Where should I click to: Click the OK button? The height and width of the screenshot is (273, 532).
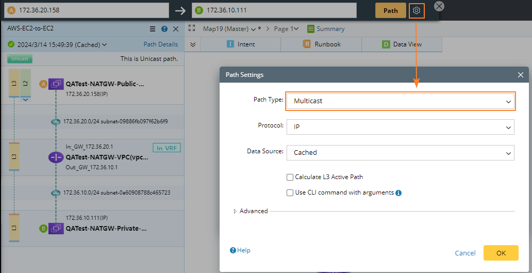point(501,253)
